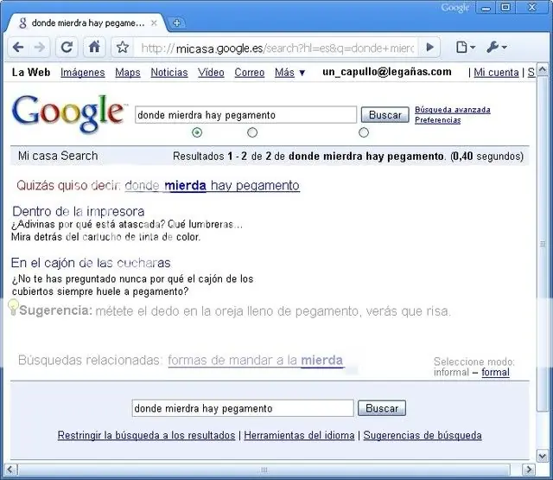Close the 'donde mierdra hay pegame' tab

pyautogui.click(x=154, y=23)
